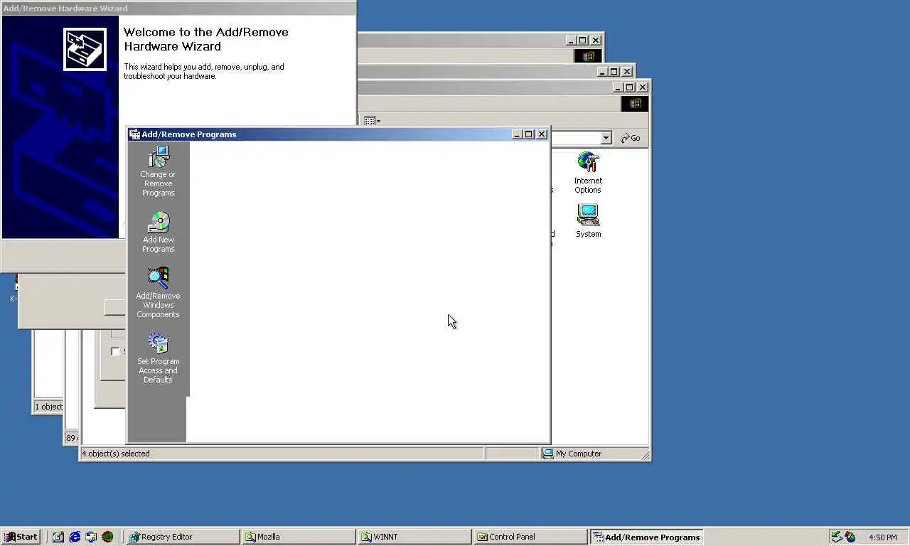Screen dimensions: 910x546
Task: Switch to Mozilla taskbar button
Action: [x=298, y=537]
